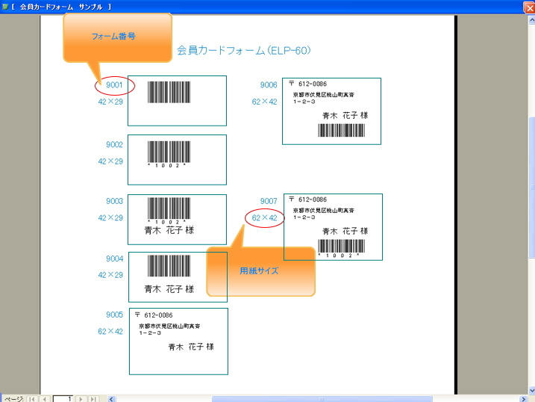
Task: Click the 42×29 size under 9001
Action: 110,102
